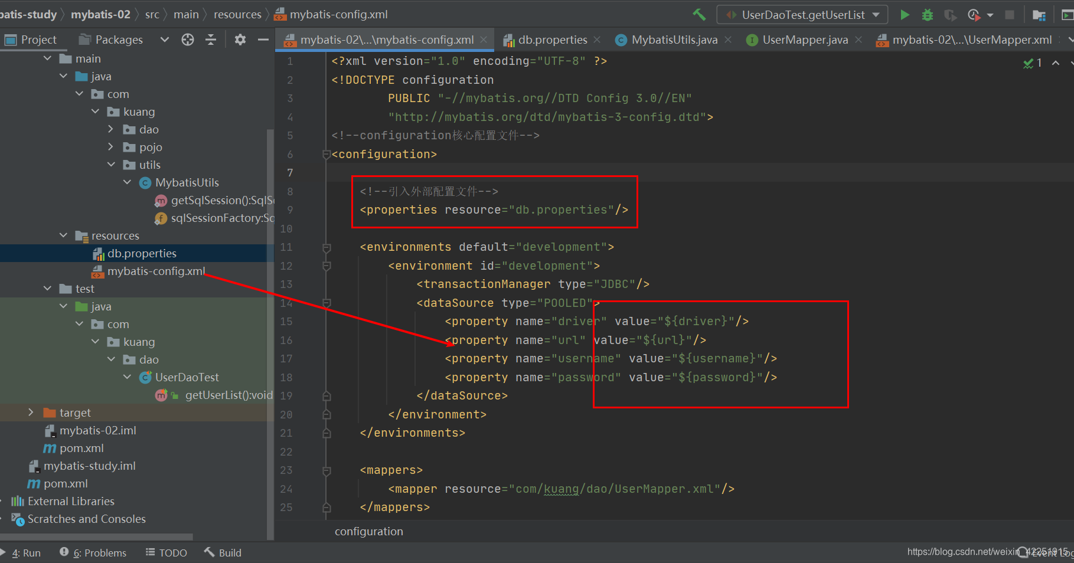Select the Packages view tab

pos(112,40)
